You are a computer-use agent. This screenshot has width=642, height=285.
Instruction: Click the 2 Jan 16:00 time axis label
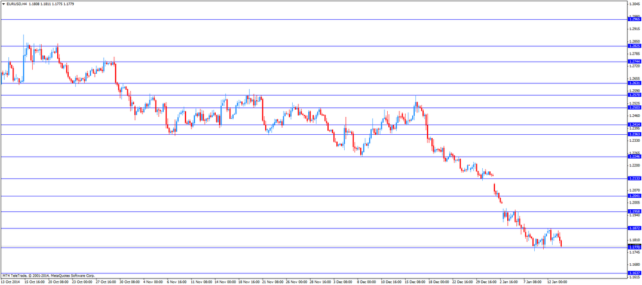[x=510, y=282]
